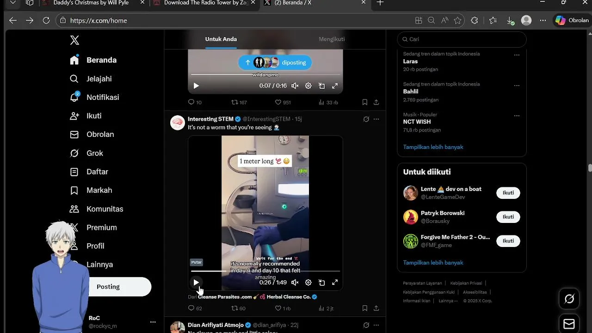The image size is (592, 333).
Task: Open more options on Dian Arifiyati post
Action: click(376, 325)
